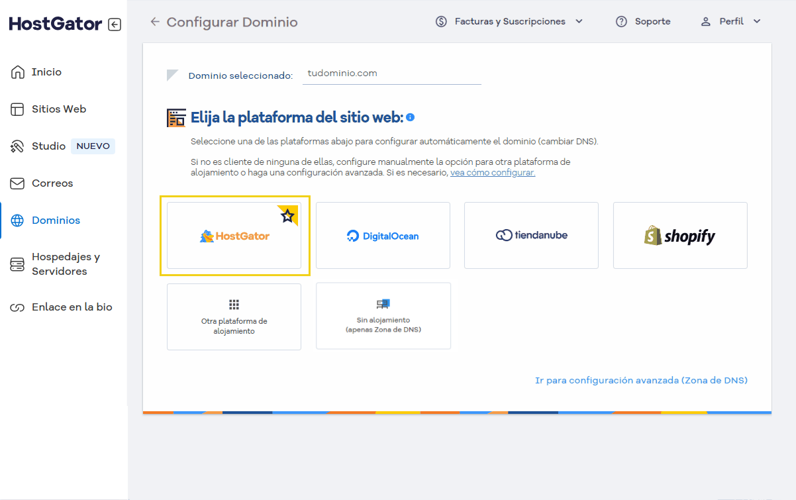Expand the Perfil dropdown chevron
796x500 pixels.
(x=757, y=21)
